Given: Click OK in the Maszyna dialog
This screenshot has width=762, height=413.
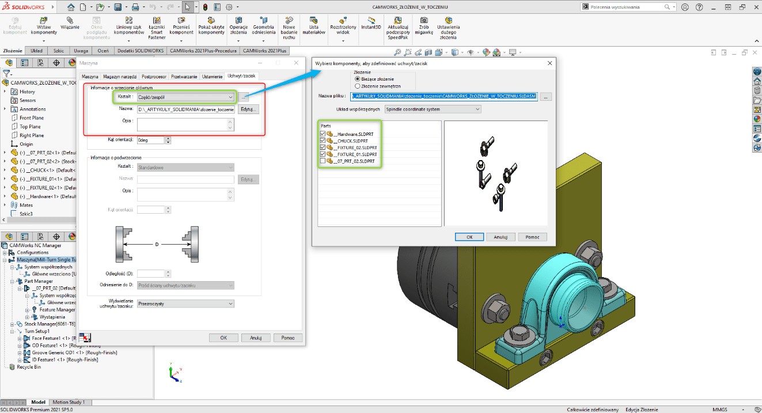Looking at the screenshot, I should (x=223, y=338).
